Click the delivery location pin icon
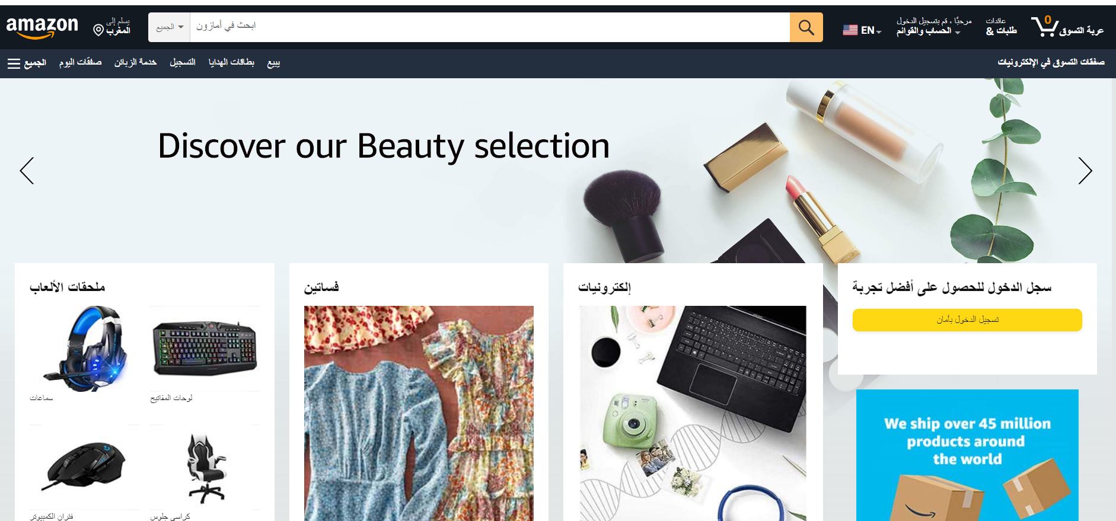The width and height of the screenshot is (1116, 521). click(99, 30)
